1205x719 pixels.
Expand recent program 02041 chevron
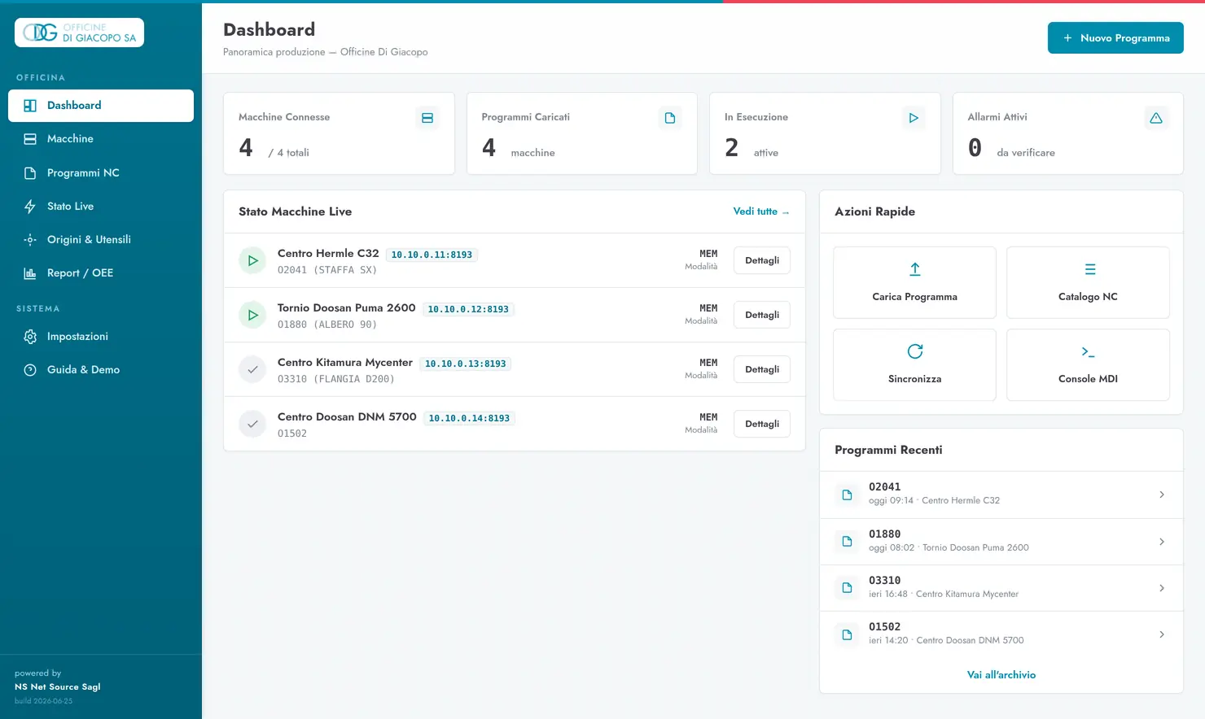click(x=1162, y=495)
